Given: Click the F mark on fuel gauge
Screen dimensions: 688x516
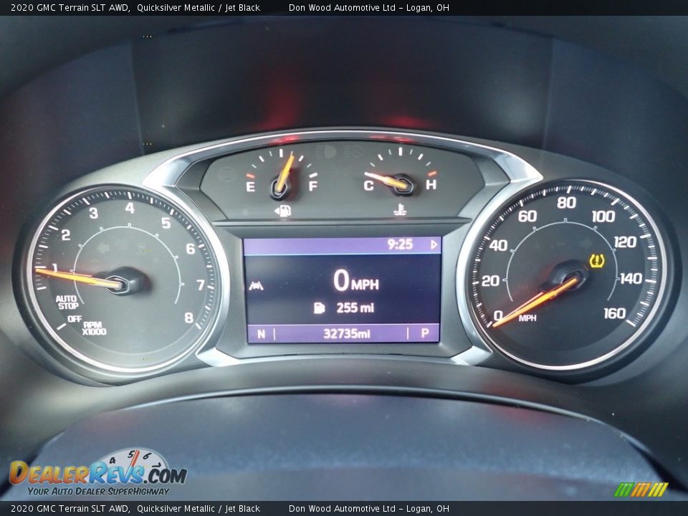Looking at the screenshot, I should (313, 186).
